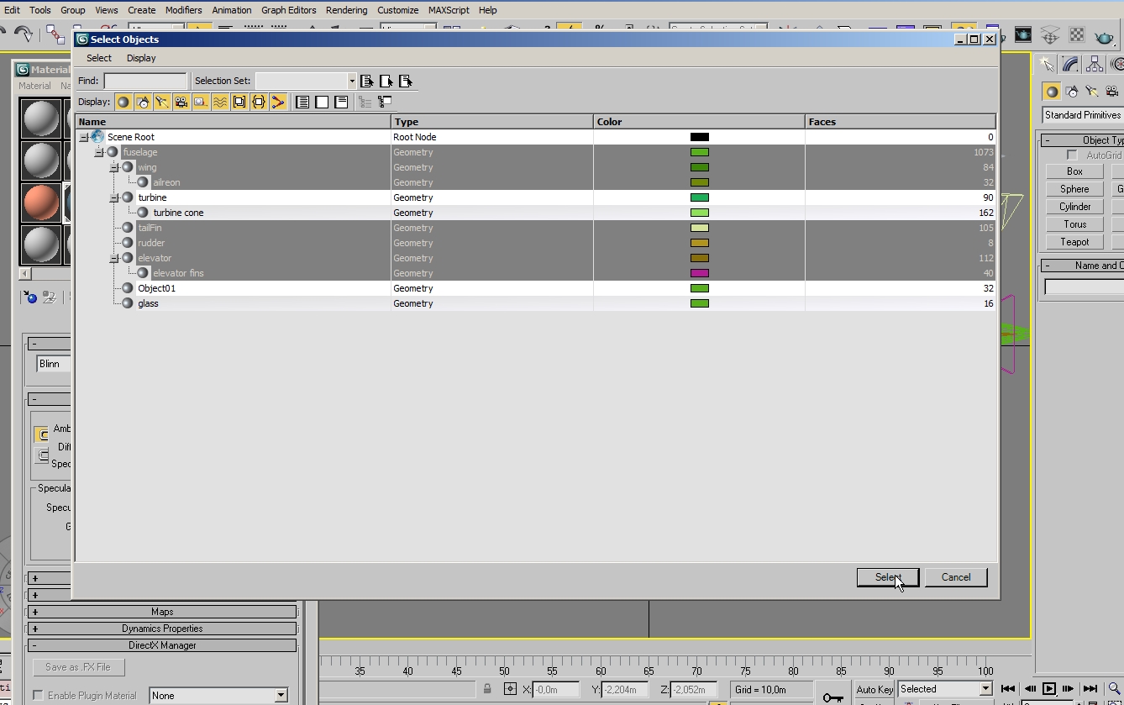The width and height of the screenshot is (1124, 705).
Task: Click the Box primitive button
Action: [x=1074, y=171]
